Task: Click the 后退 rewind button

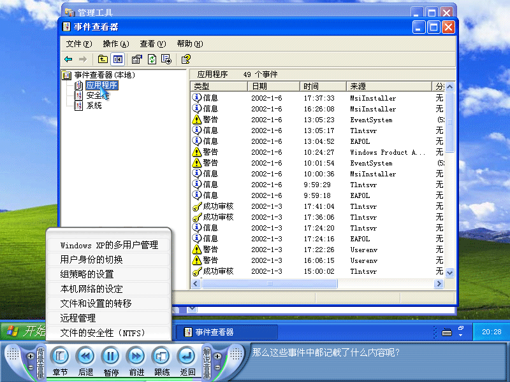Action: [x=85, y=357]
